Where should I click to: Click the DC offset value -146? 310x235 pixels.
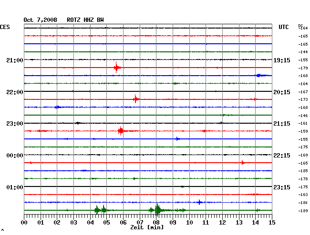(303, 116)
